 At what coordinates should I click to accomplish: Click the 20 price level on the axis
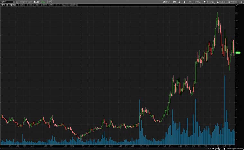[x=236, y=13]
